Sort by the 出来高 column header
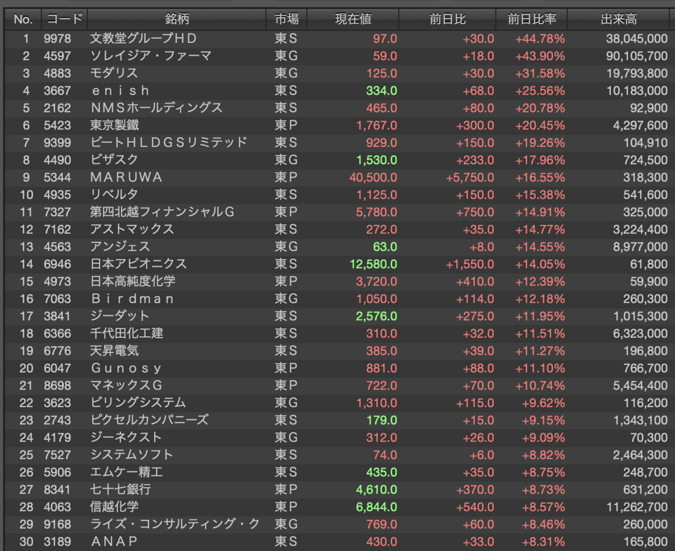The width and height of the screenshot is (675, 551). click(x=619, y=20)
